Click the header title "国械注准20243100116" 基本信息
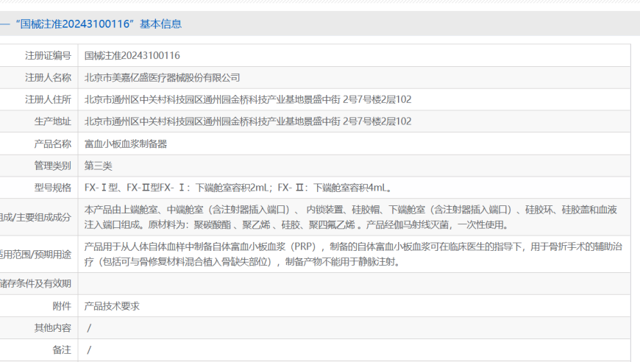The height and width of the screenshot is (362, 640). [99, 24]
